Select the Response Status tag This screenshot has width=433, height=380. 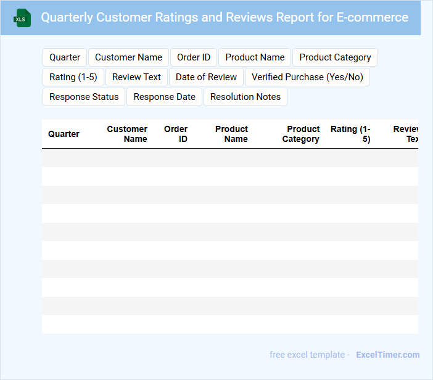point(84,97)
